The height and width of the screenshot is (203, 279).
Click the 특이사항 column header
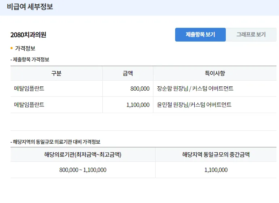pos(215,73)
